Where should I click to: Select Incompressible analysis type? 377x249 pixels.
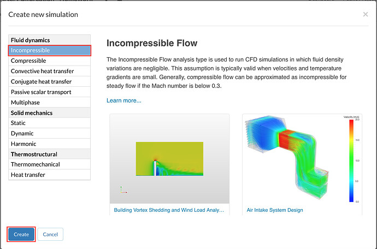coord(49,50)
